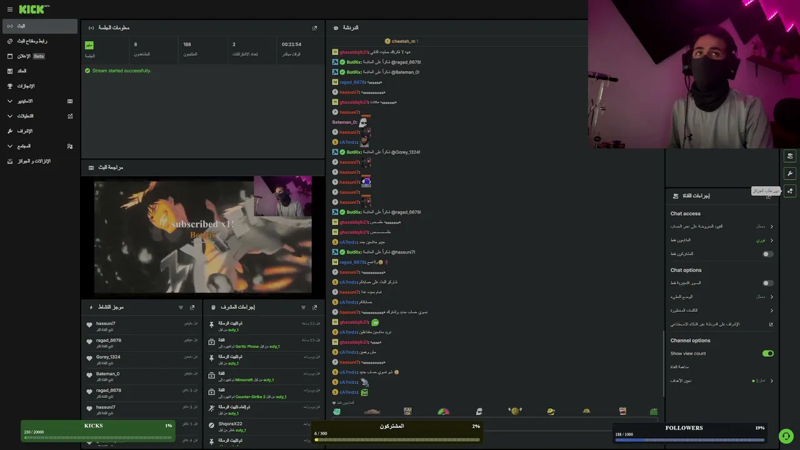
Task: Open the goals setting chevron under Channel options
Action: pos(772,381)
